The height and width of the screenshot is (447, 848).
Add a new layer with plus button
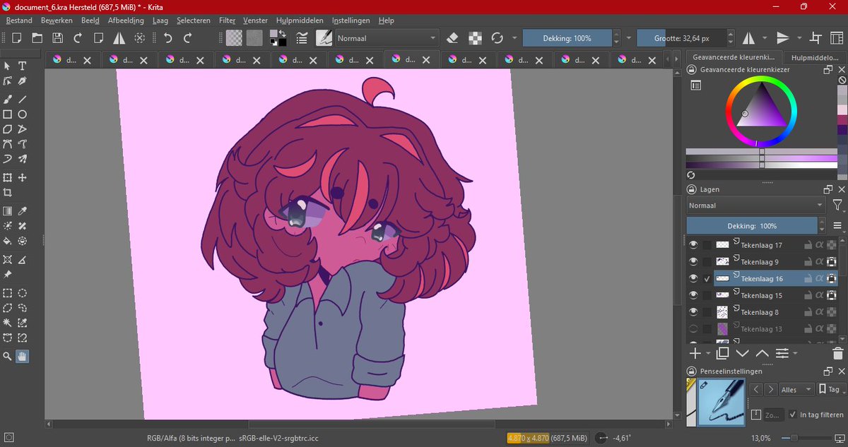click(695, 353)
